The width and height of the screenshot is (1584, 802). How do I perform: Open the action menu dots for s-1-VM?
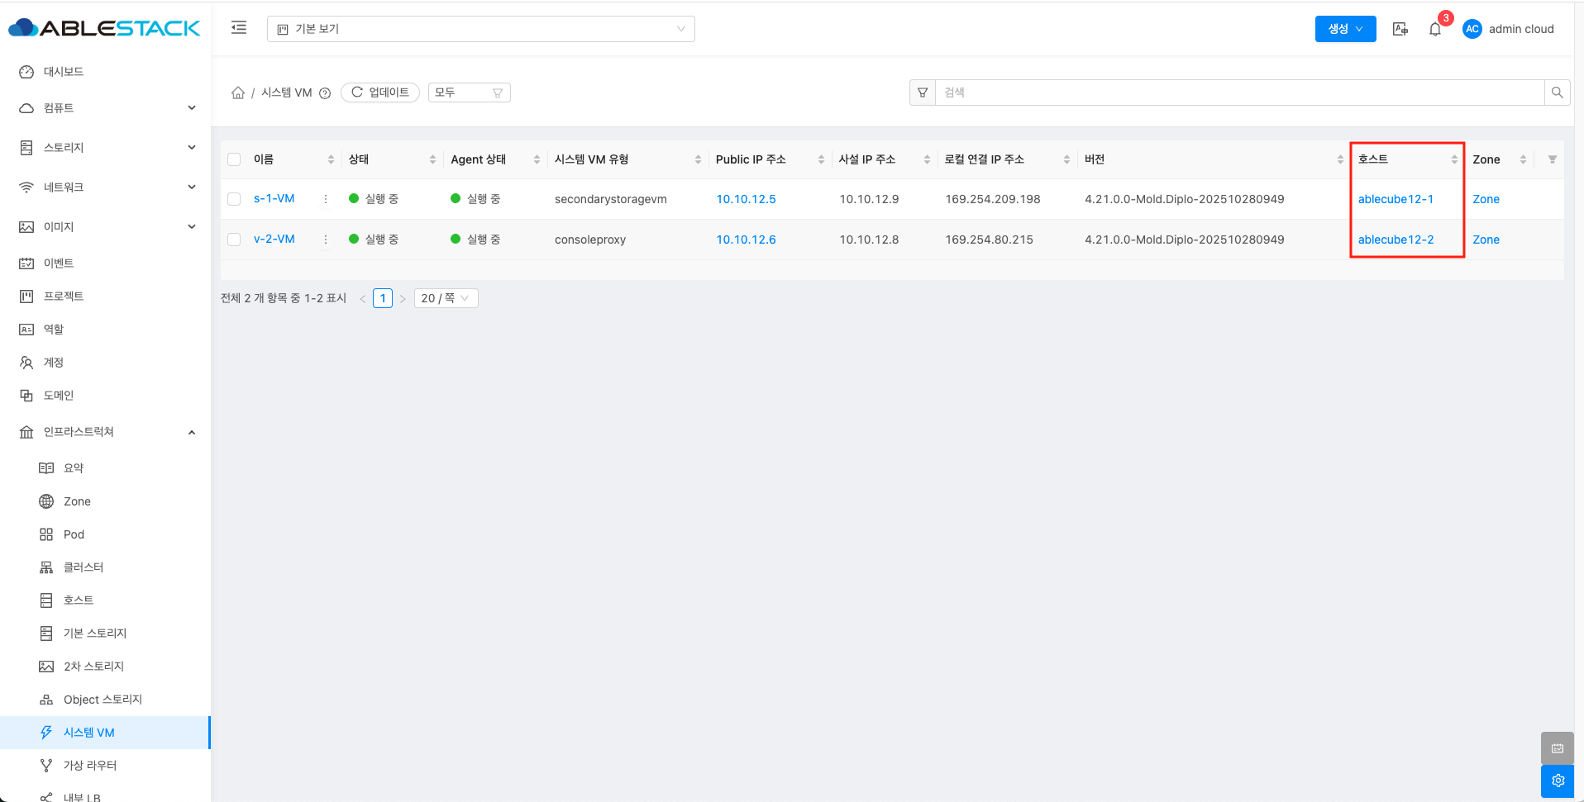[326, 199]
